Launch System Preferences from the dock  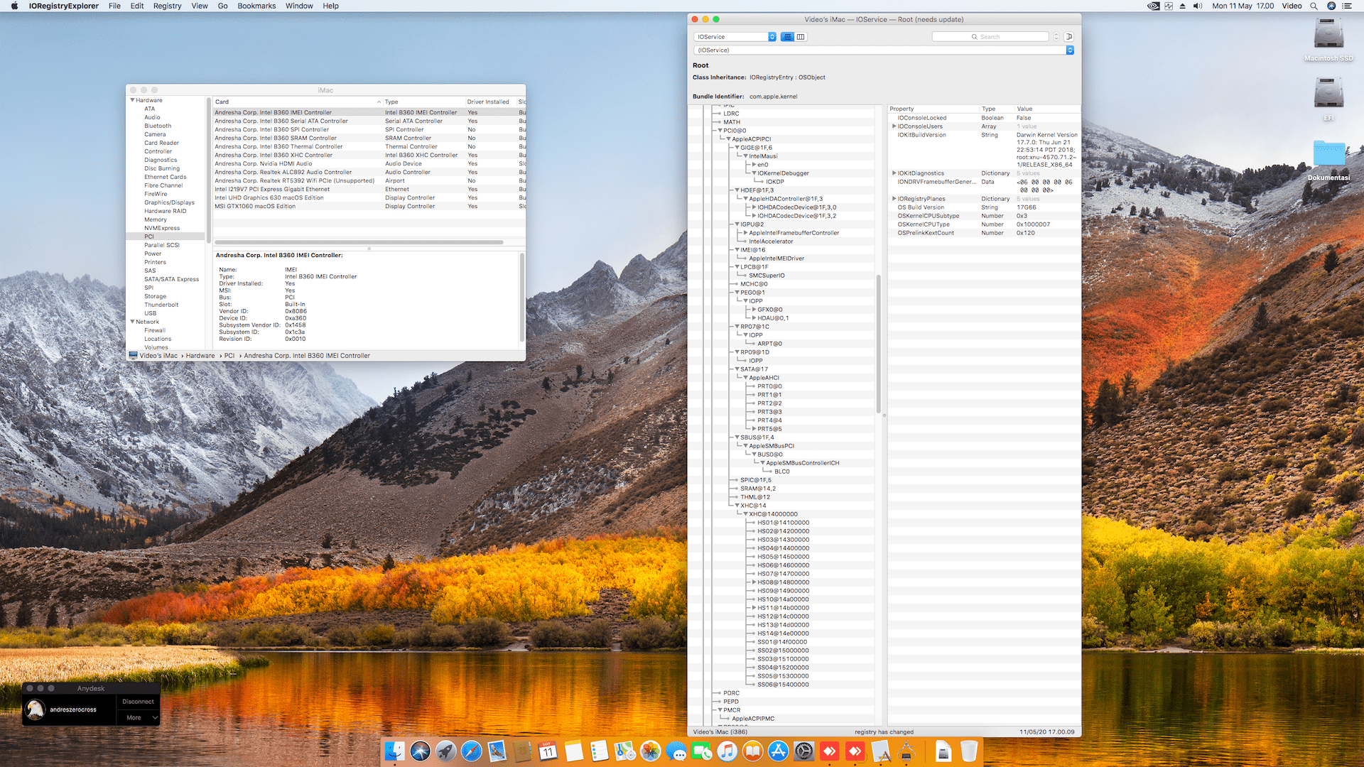pyautogui.click(x=803, y=751)
